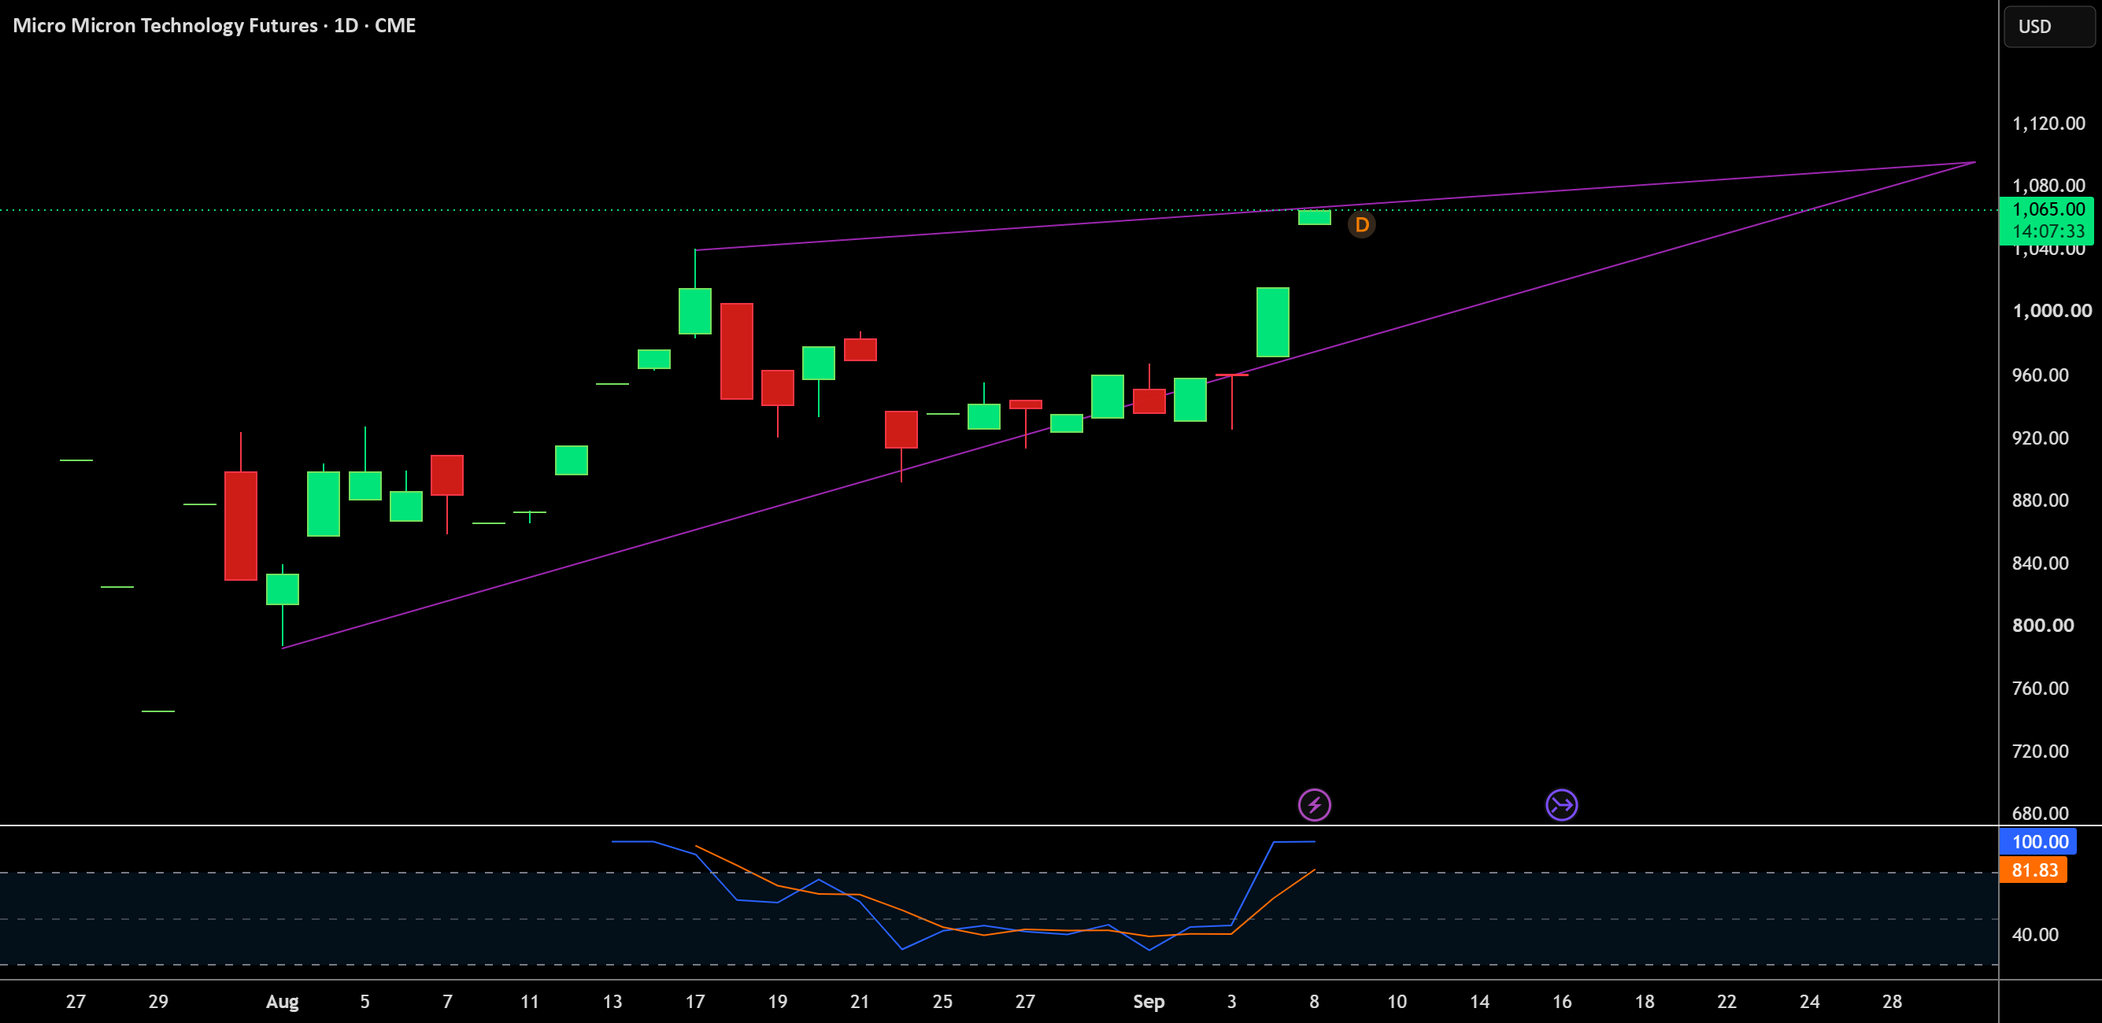Click the current price label 1,065.00

(2048, 209)
